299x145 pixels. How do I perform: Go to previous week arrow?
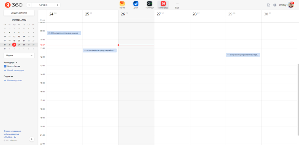pyautogui.click(x=29, y=5)
